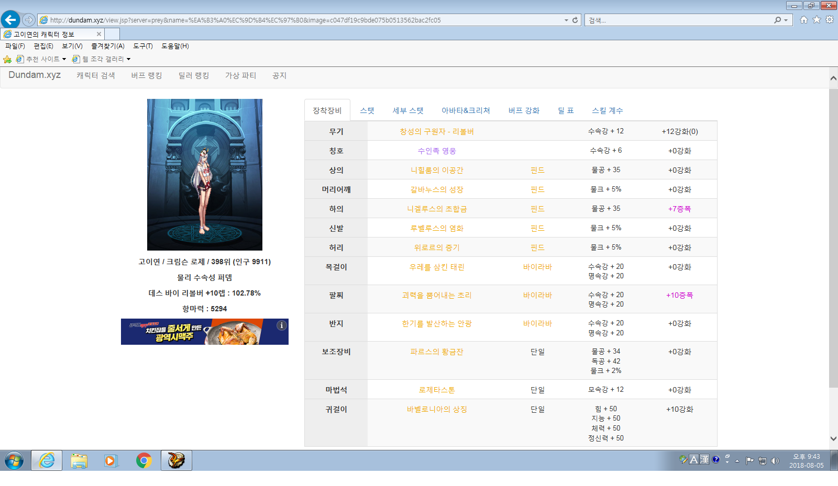Click the volume speaker tray icon

[x=775, y=461]
